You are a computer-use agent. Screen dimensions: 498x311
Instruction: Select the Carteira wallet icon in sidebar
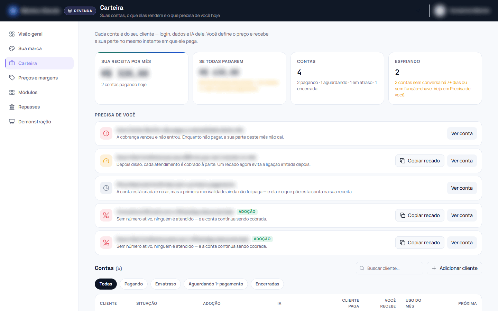(x=12, y=63)
